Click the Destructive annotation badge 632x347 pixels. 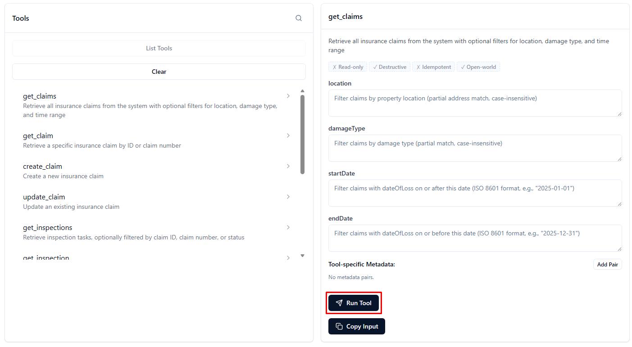pyautogui.click(x=390, y=67)
